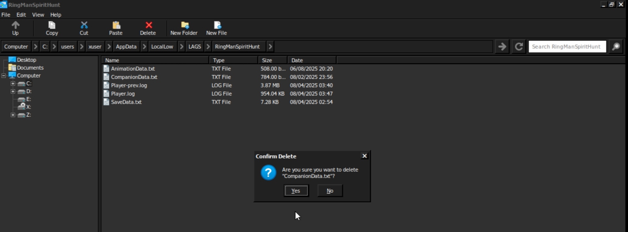628x232 pixels.
Task: Click the Copy toolbar icon
Action: click(x=52, y=25)
